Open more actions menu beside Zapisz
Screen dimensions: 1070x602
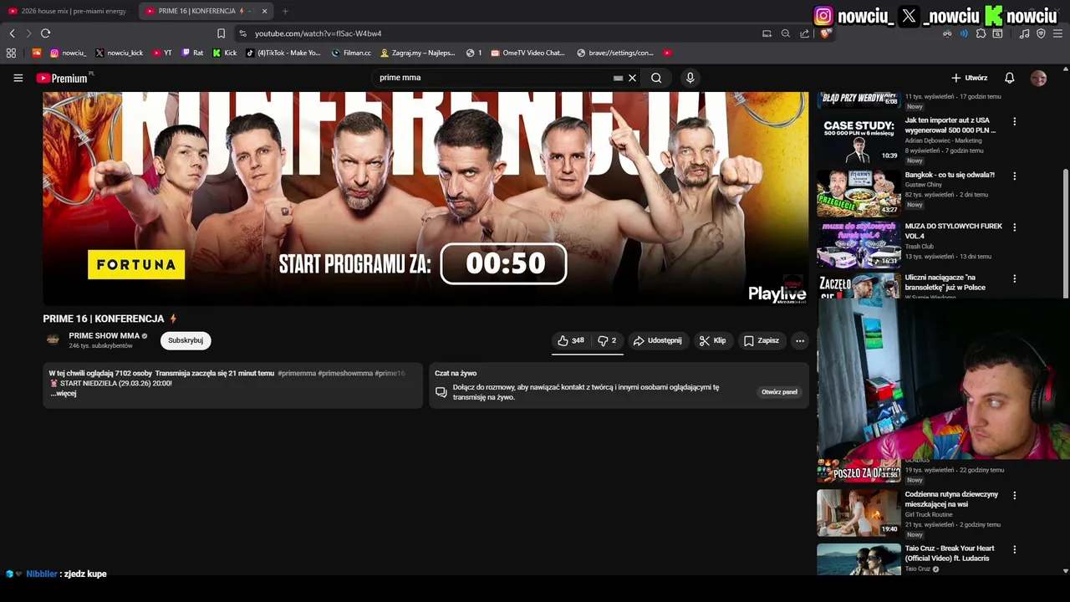(x=800, y=340)
